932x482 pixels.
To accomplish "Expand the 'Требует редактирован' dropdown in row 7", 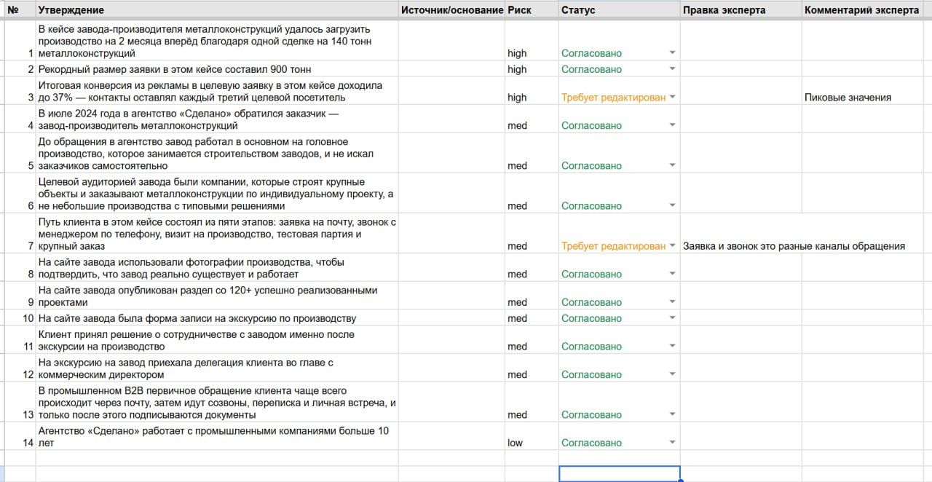I will [x=672, y=246].
